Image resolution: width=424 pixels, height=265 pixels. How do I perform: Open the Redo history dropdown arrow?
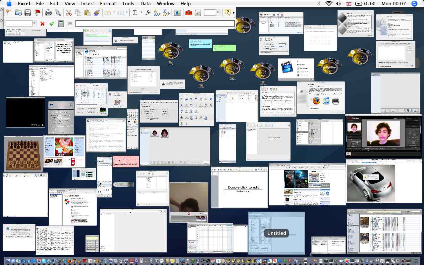point(126,13)
